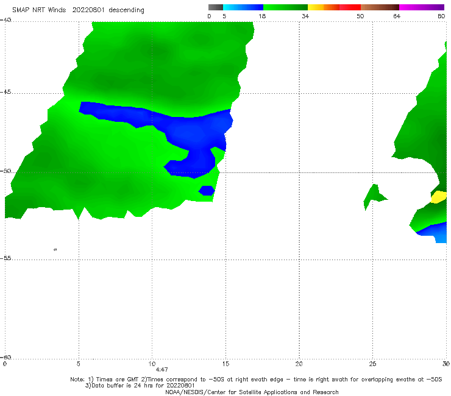Select the gray segment of the color bar
The image size is (451, 396).
pyautogui.click(x=216, y=7)
